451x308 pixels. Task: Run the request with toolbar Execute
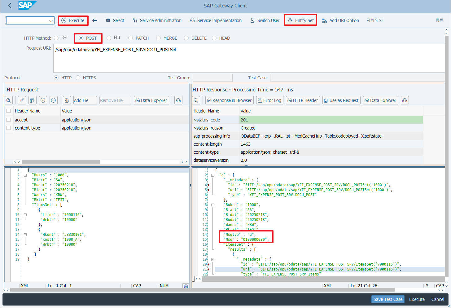(73, 20)
